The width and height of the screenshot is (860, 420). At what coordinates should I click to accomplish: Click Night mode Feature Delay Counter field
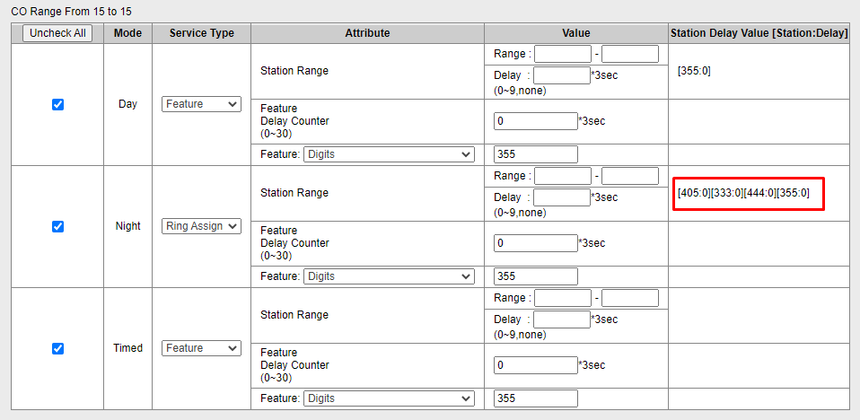[536, 243]
